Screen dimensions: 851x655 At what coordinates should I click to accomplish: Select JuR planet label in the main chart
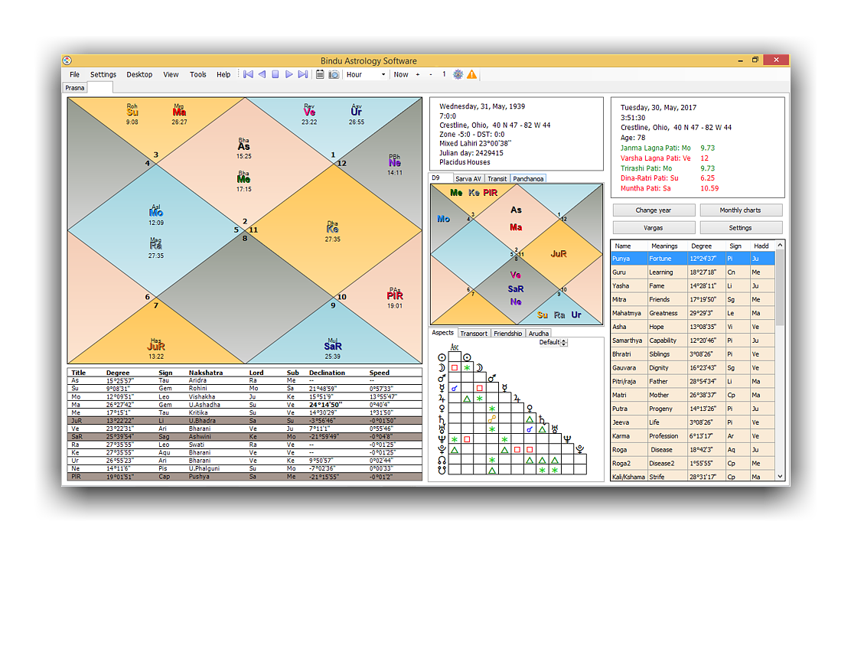click(156, 346)
